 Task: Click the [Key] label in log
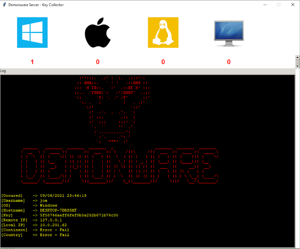(x=7, y=215)
